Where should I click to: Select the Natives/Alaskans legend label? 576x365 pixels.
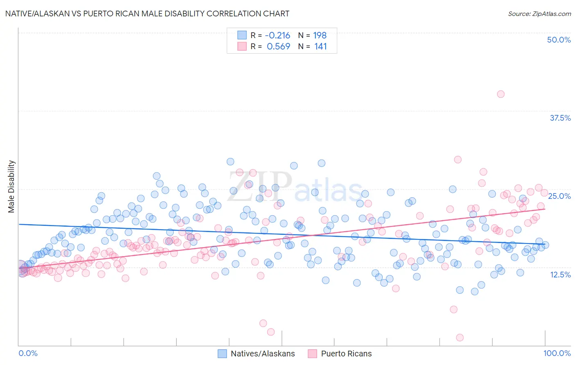[263, 354]
